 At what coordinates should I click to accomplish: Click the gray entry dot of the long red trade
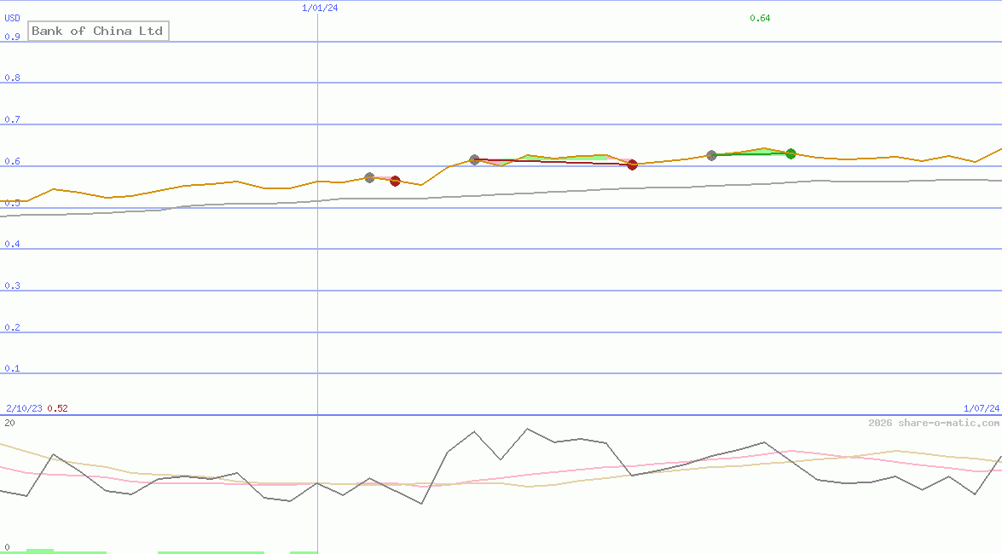pos(474,159)
